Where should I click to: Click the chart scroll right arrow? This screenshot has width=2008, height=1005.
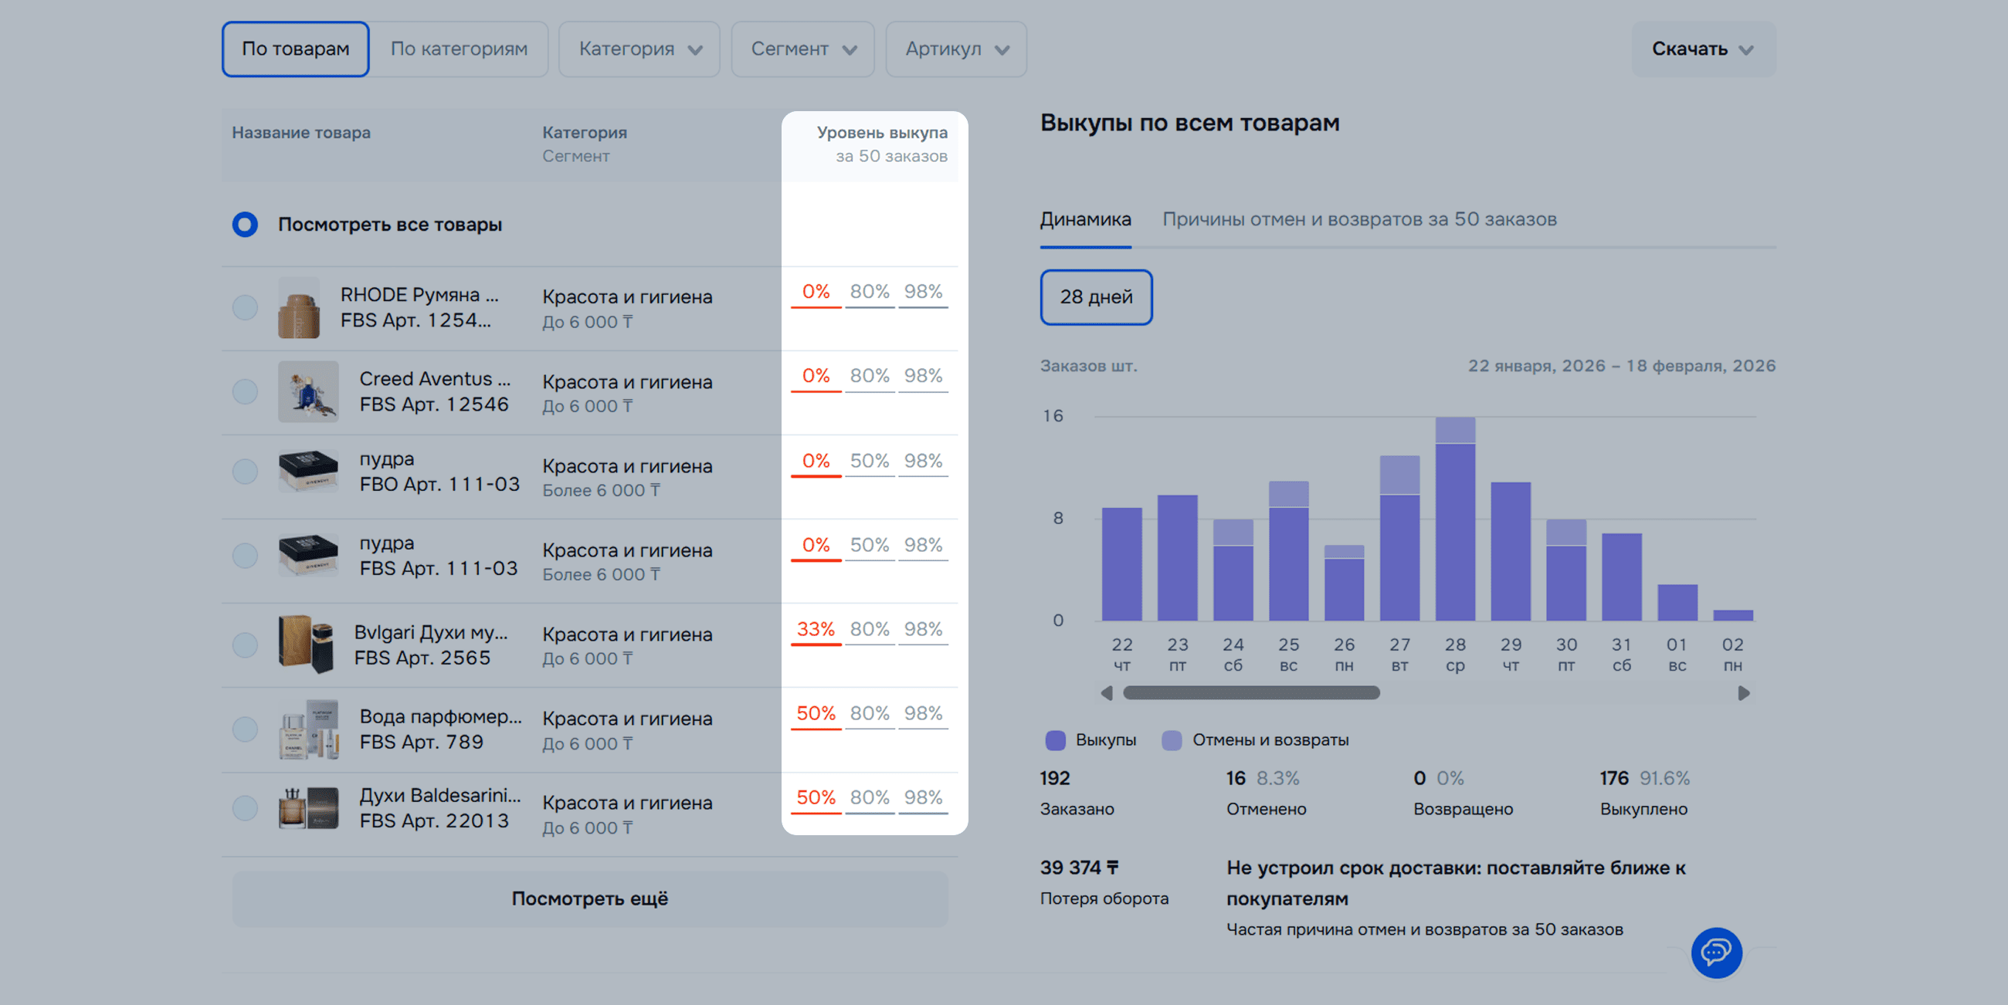[1744, 692]
